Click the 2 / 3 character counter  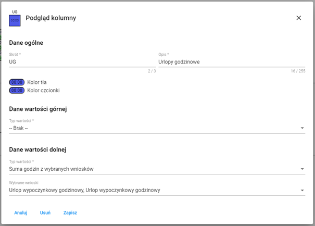(x=152, y=71)
